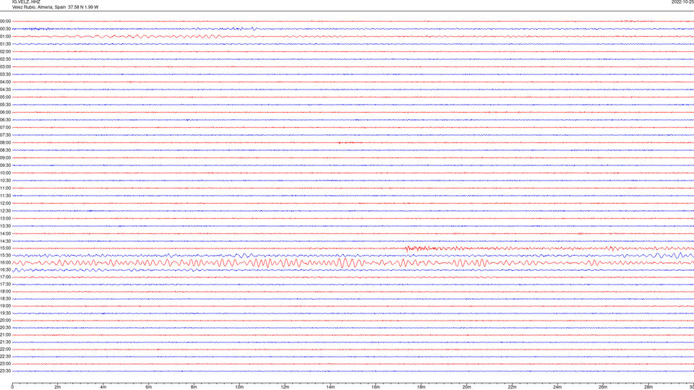Pick the 17:00 row label
This screenshot has width=694, height=390.
pos(5,277)
